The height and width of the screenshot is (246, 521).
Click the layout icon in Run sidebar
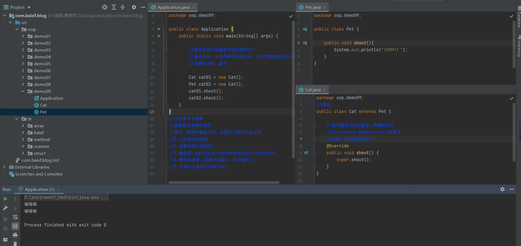point(5,240)
